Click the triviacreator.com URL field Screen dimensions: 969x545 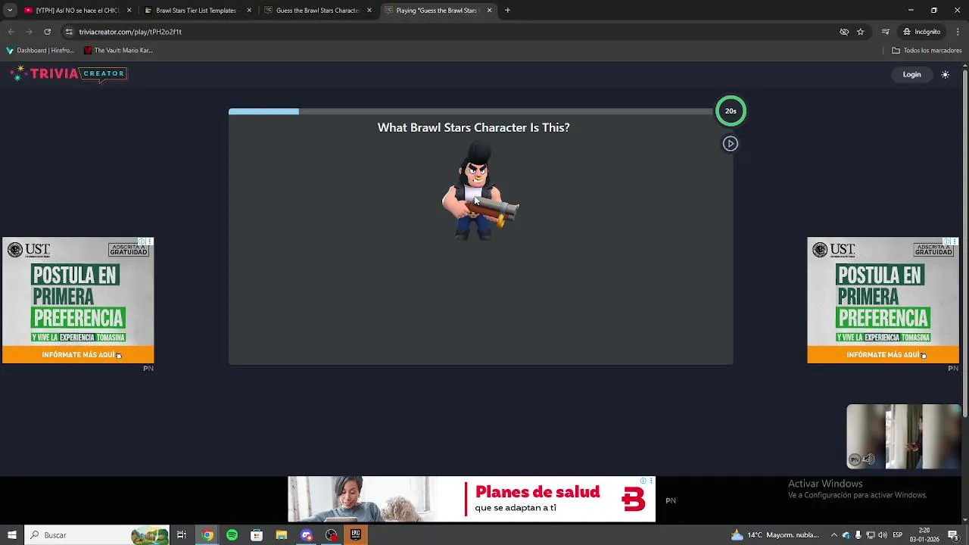click(x=454, y=32)
